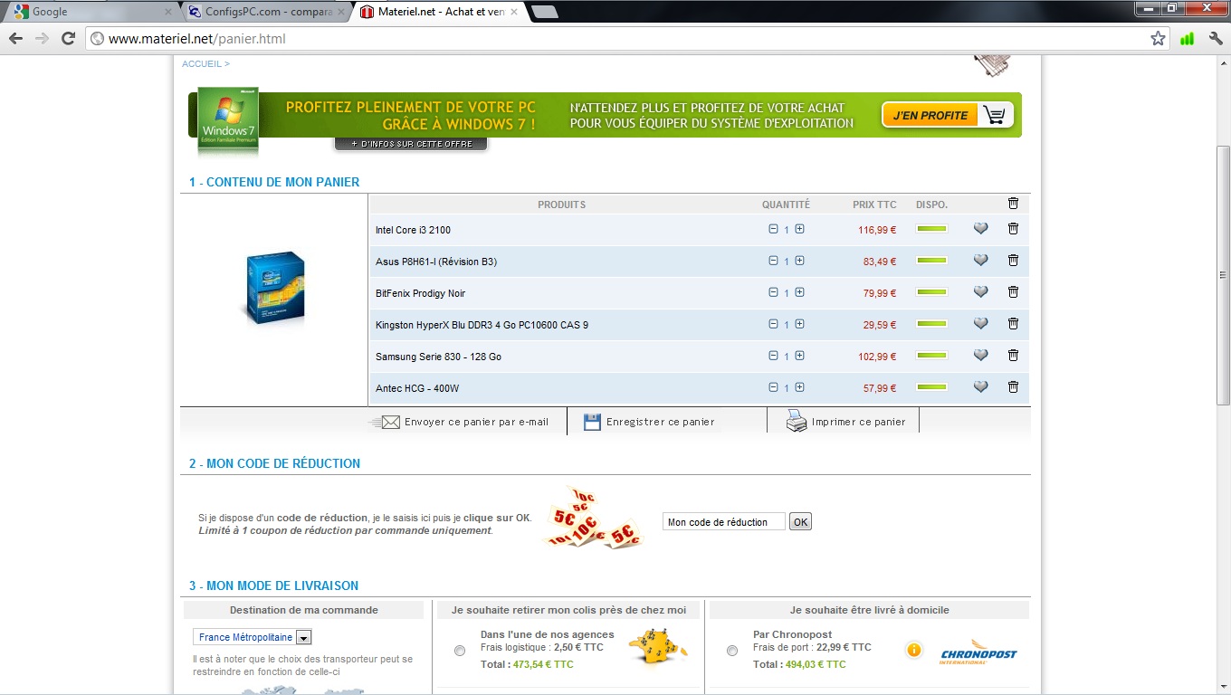Delete Intel Core i3 2100 with trash icon
Screen dimensions: 1231x695
[x=1013, y=229]
